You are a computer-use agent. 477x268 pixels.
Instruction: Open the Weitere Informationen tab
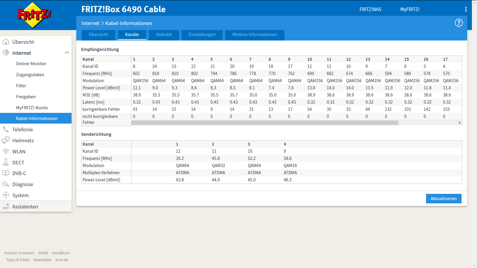pos(255,35)
